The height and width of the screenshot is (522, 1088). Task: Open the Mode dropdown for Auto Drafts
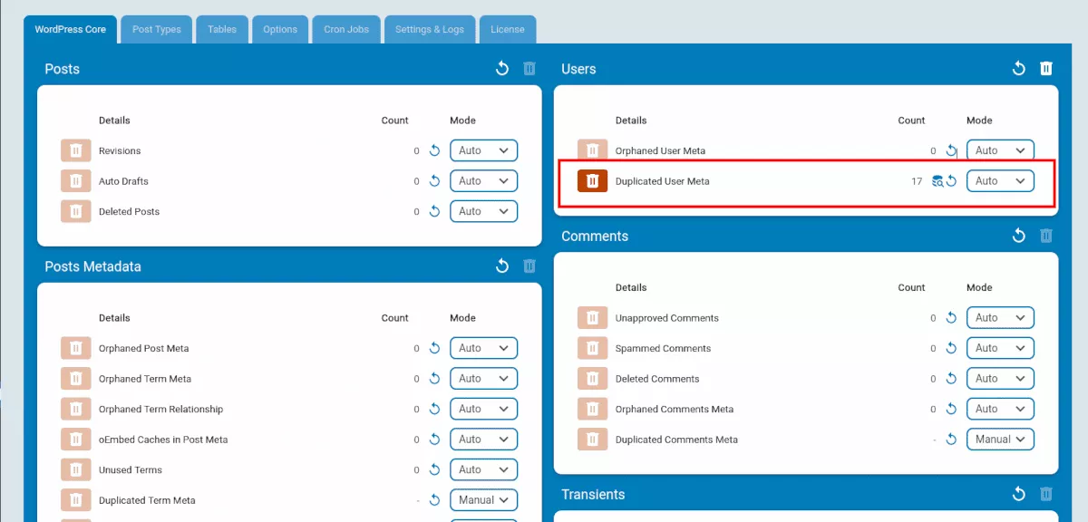click(x=483, y=181)
